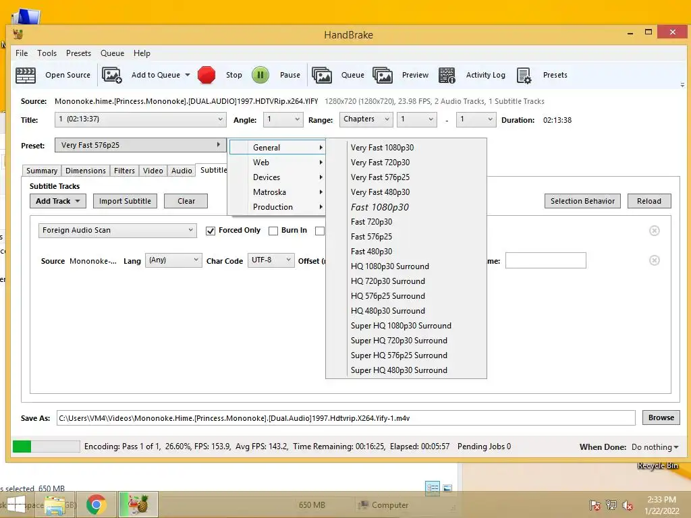Switch Explorer window to large icons view
The image size is (691, 518).
pyautogui.click(x=447, y=488)
